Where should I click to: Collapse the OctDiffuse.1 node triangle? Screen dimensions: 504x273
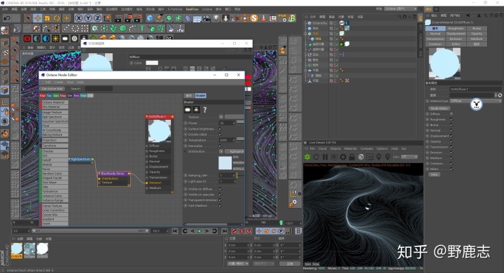coord(147,116)
